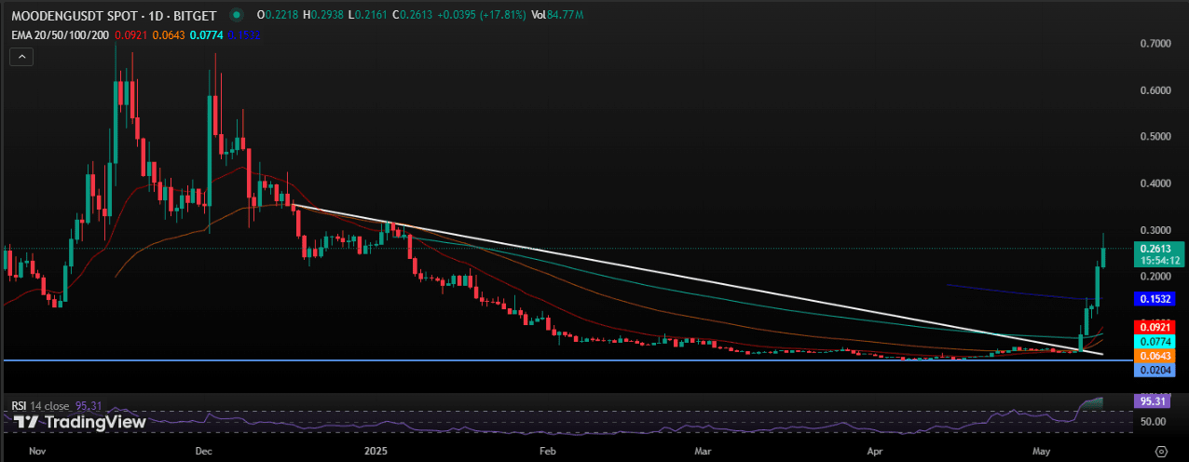This screenshot has height=462, width=1189.
Task: Click the Apr label on time axis
Action: click(x=876, y=451)
